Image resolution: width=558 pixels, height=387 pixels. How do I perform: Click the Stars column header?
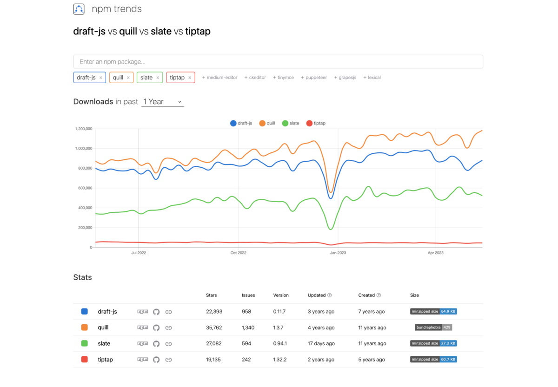tap(212, 295)
